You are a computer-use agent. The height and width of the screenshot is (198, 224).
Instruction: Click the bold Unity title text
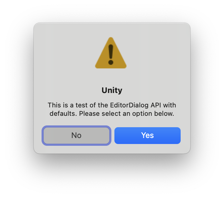click(112, 90)
